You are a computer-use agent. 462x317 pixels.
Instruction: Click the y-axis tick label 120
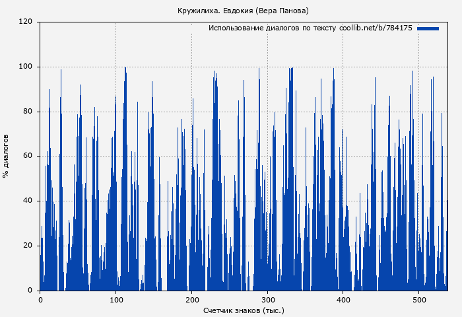(26, 22)
